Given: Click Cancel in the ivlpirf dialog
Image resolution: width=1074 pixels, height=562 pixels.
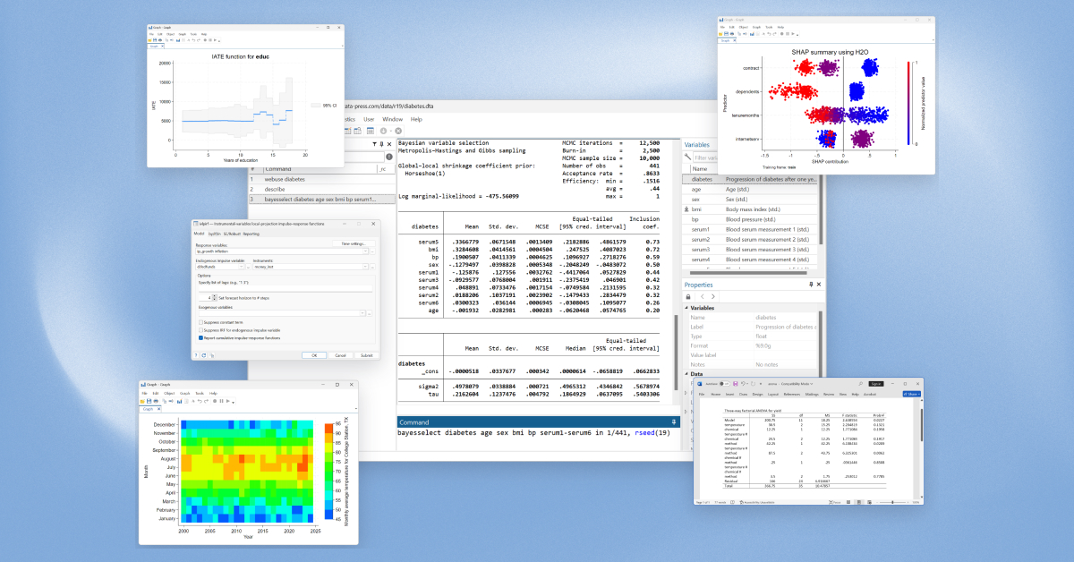Looking at the screenshot, I should coord(340,355).
